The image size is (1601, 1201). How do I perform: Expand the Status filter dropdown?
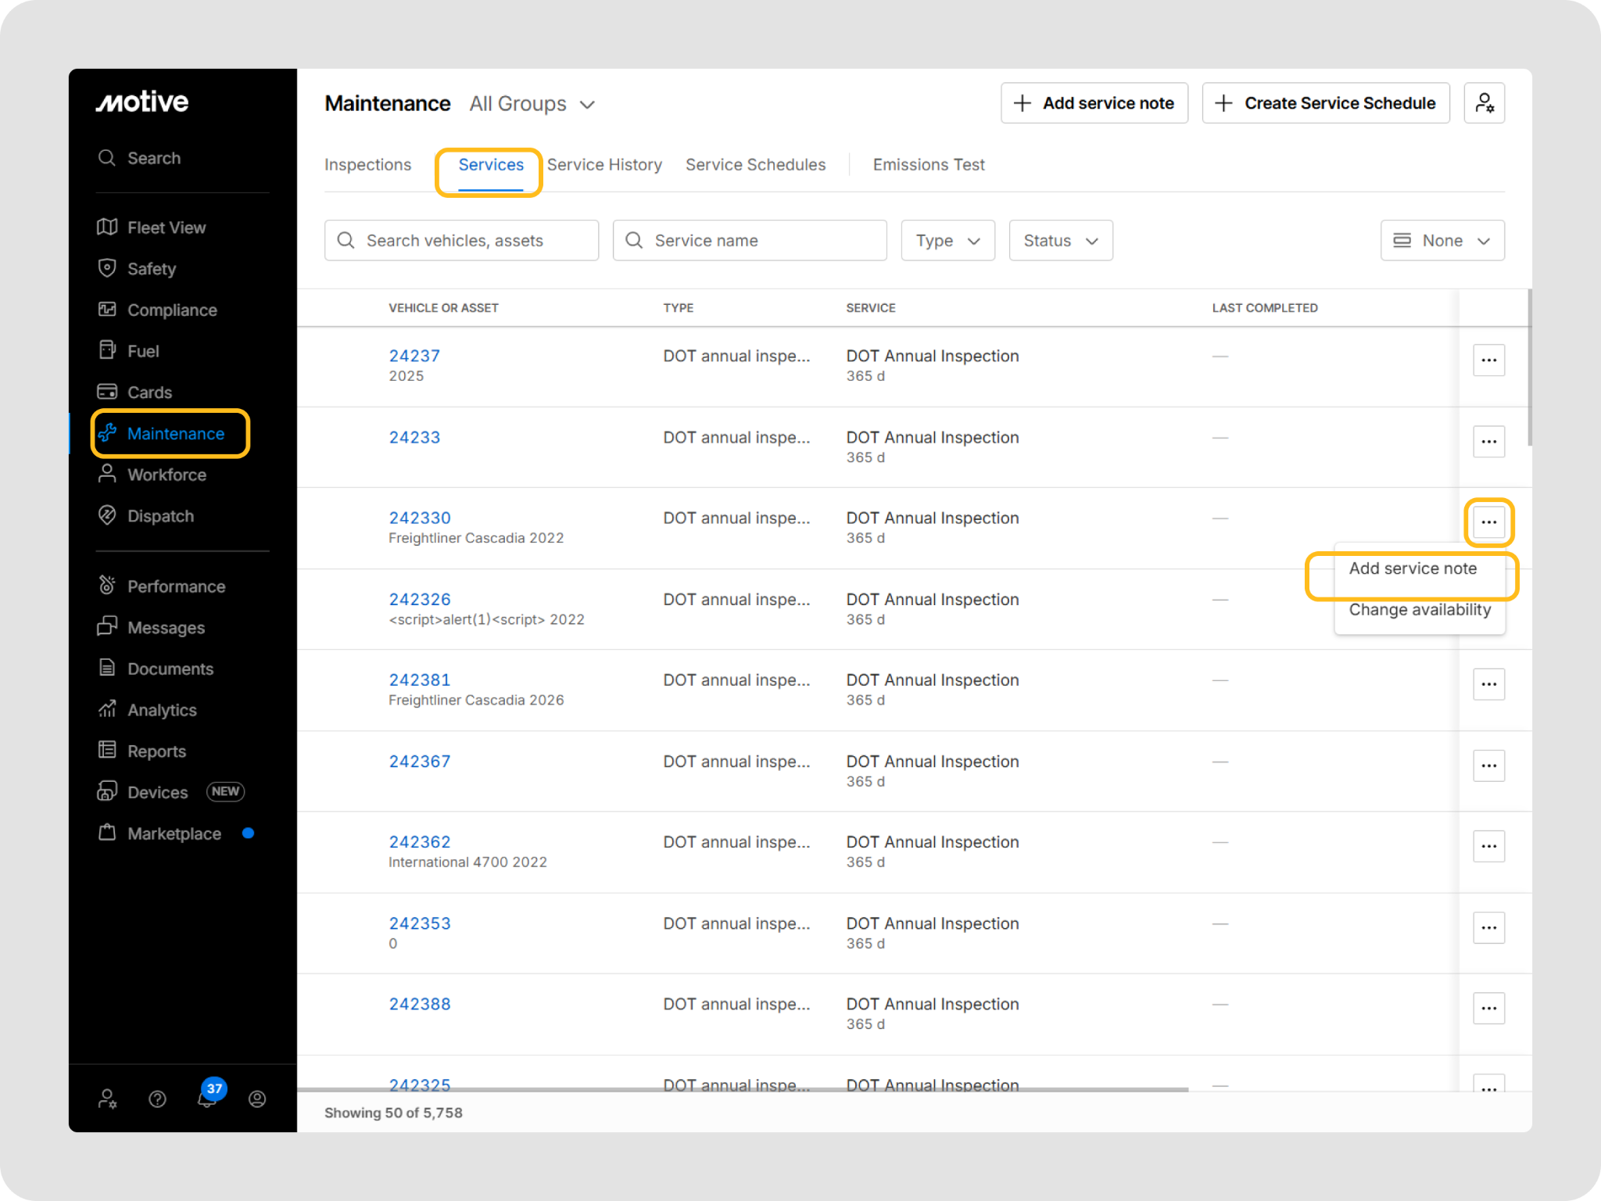pyautogui.click(x=1060, y=241)
